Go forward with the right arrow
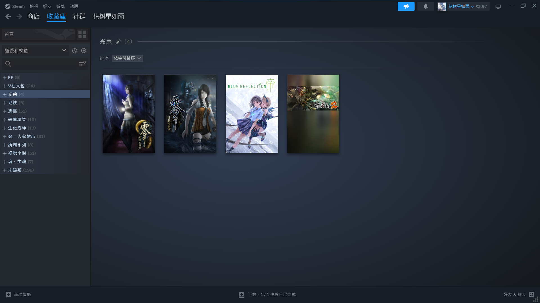540x303 pixels. [x=19, y=17]
